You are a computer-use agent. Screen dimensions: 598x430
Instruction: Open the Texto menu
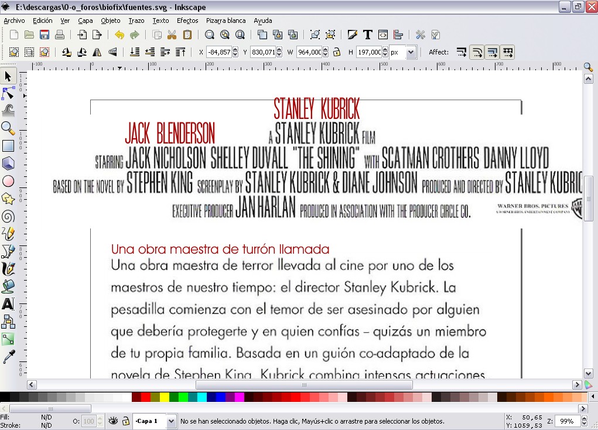160,21
